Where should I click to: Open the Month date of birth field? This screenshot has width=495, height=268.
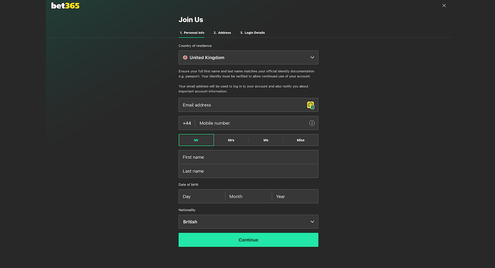[248, 196]
